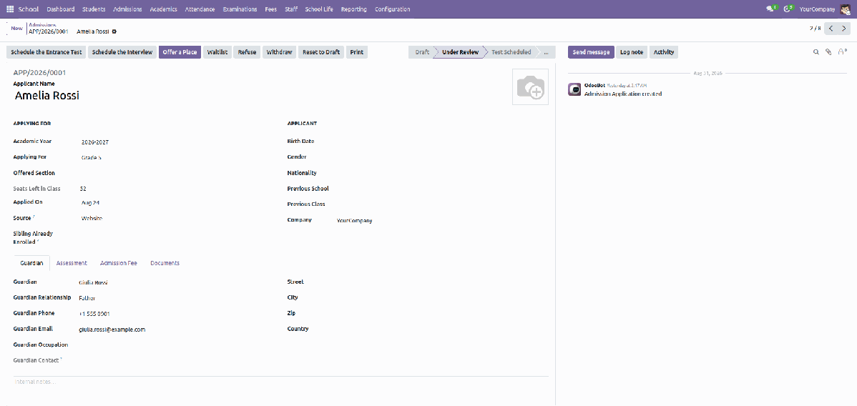The width and height of the screenshot is (857, 406).
Task: Go to the previous record arrow
Action: click(x=831, y=29)
